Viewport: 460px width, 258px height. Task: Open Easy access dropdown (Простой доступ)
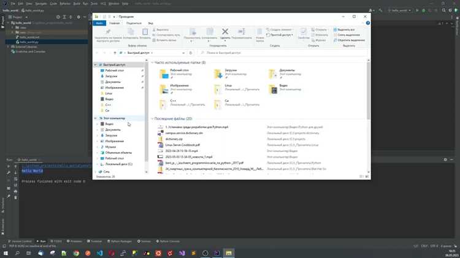pos(280,35)
